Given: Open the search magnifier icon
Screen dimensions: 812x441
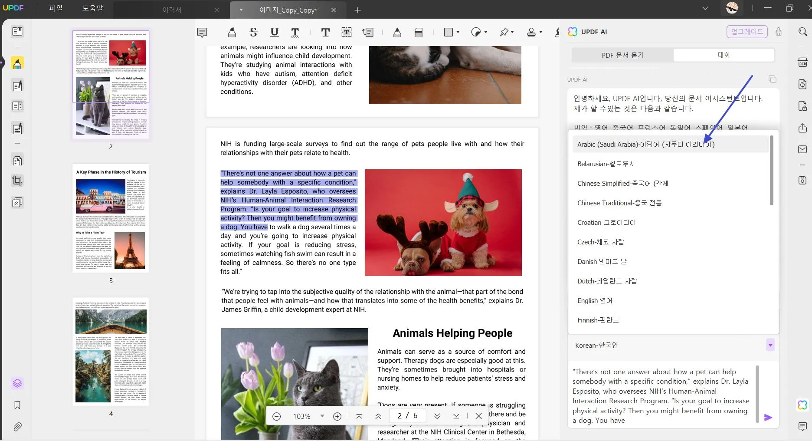Looking at the screenshot, I should 802,32.
